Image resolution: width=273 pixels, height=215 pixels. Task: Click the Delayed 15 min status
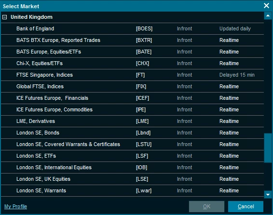click(237, 75)
